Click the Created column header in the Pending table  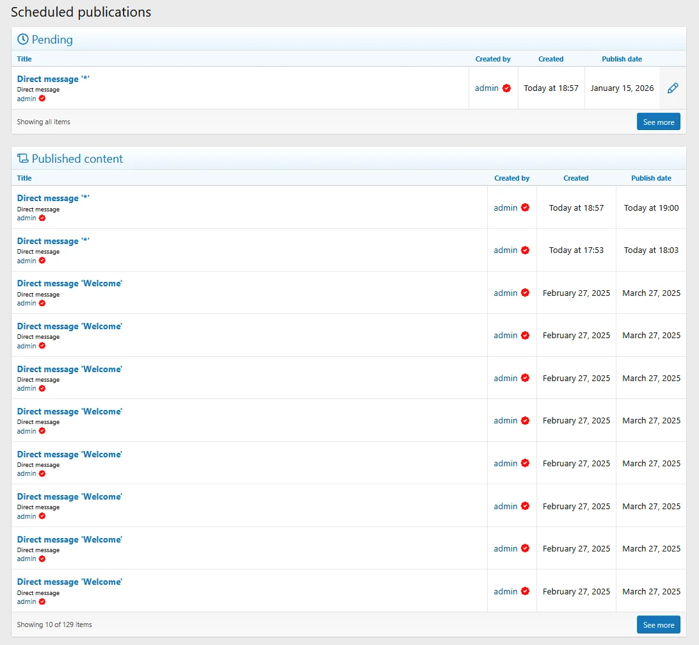[550, 59]
